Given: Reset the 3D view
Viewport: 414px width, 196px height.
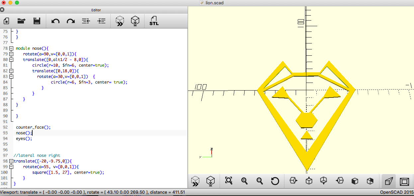Looking at the screenshot, I should point(275,181).
